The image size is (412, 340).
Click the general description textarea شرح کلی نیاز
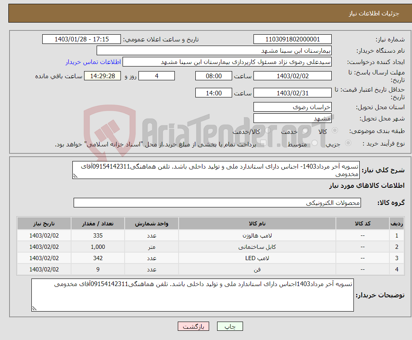216,170
